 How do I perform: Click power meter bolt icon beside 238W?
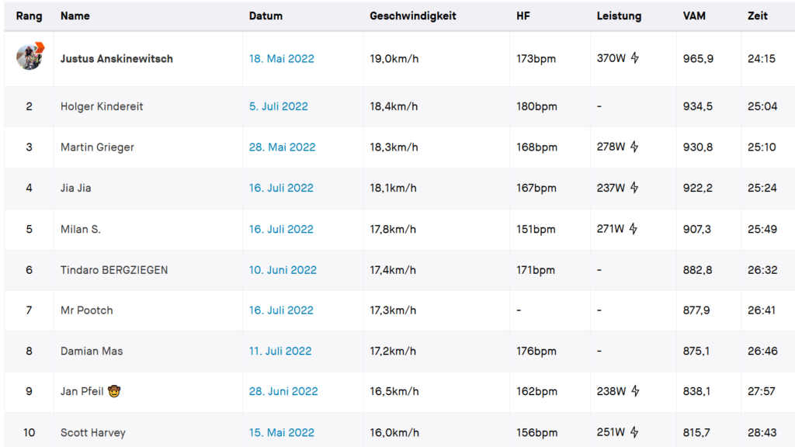click(635, 391)
